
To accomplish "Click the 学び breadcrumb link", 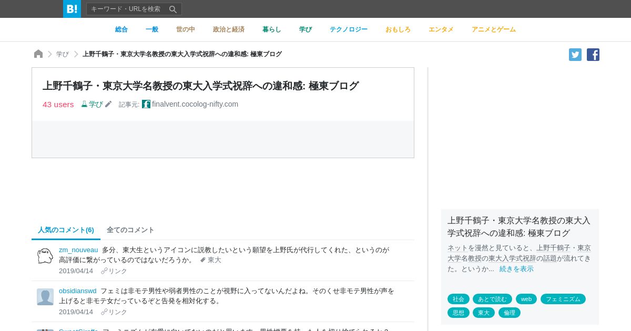I will click(x=63, y=54).
